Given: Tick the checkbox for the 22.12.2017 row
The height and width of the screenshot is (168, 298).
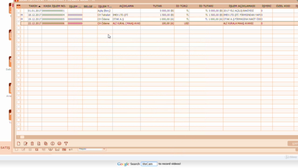Looking at the screenshot, I should tap(19, 23).
